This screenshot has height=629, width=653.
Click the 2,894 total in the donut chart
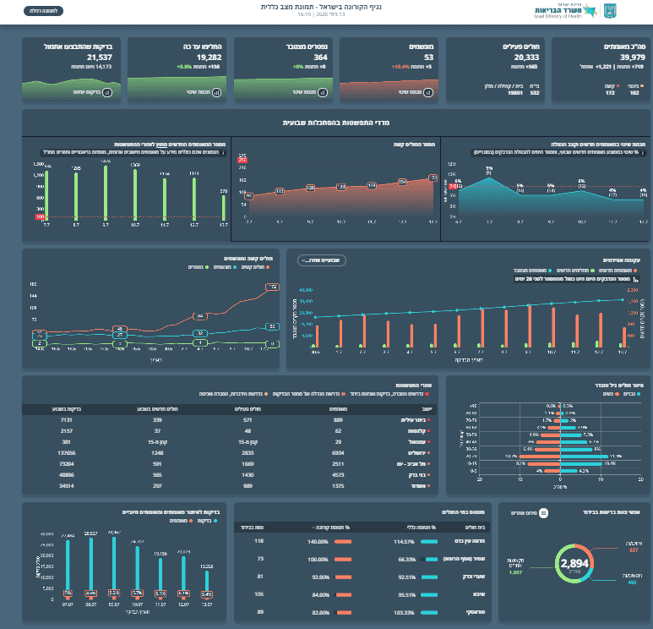coord(574,564)
